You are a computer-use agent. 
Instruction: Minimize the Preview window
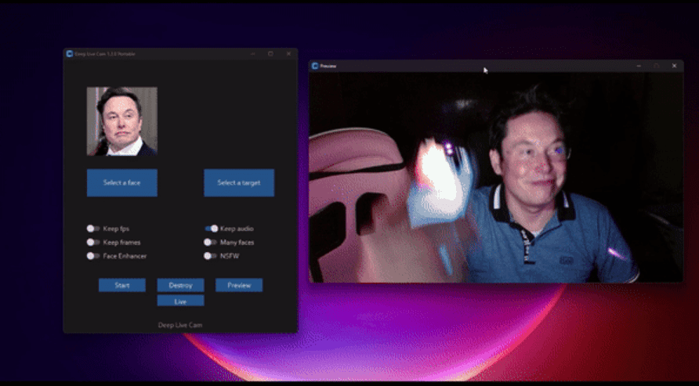tap(638, 66)
